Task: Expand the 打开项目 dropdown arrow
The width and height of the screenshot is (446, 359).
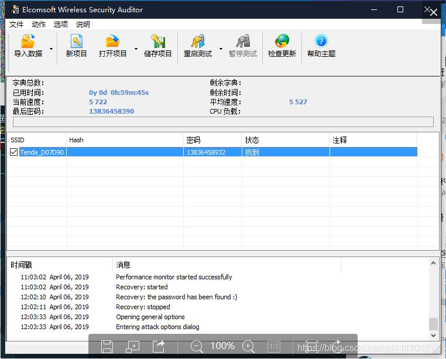Action: coord(136,49)
